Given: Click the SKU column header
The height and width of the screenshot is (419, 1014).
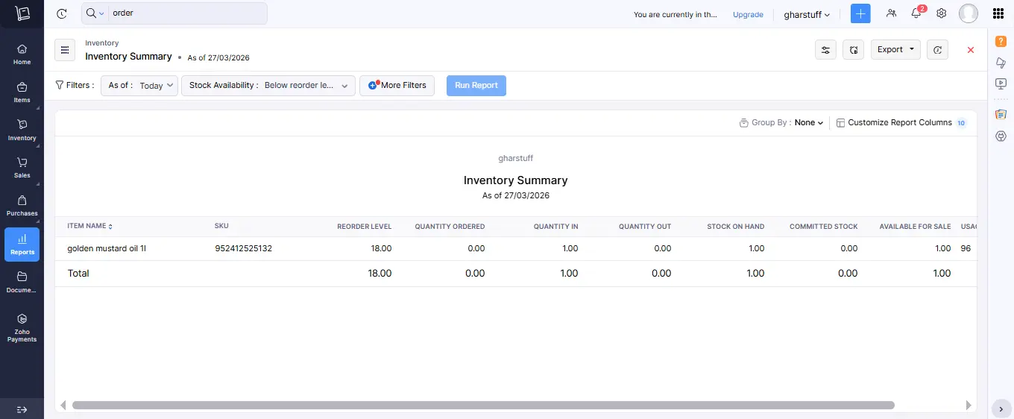Looking at the screenshot, I should 221,226.
